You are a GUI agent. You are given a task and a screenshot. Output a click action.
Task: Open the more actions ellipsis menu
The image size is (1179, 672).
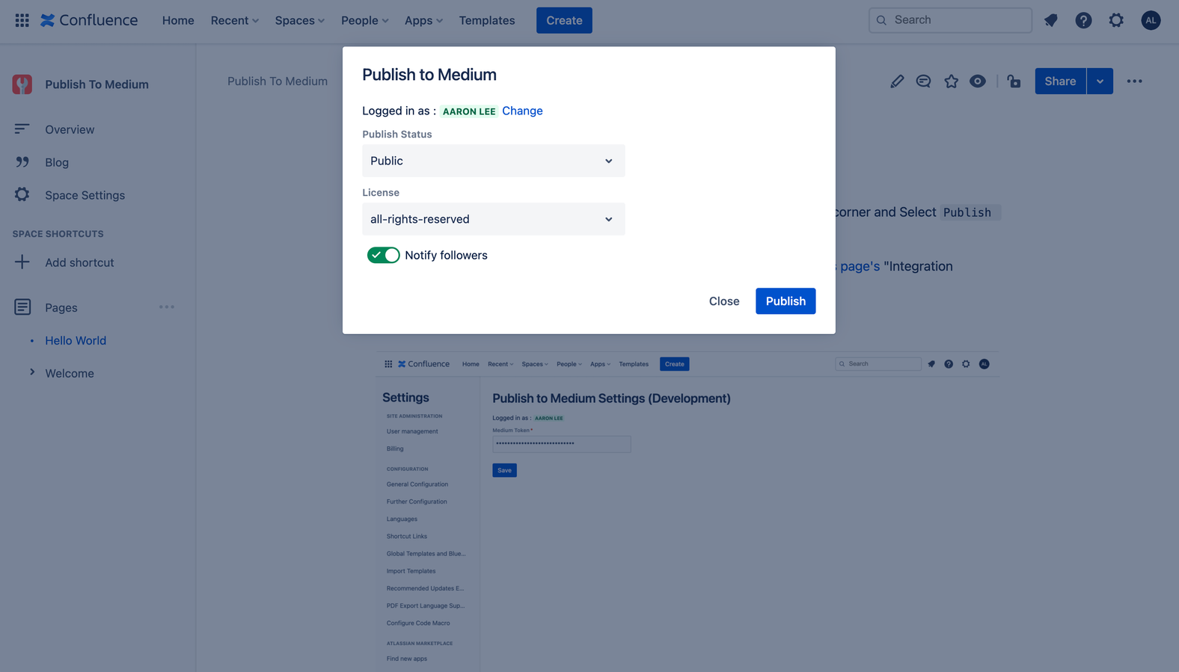coord(1134,81)
